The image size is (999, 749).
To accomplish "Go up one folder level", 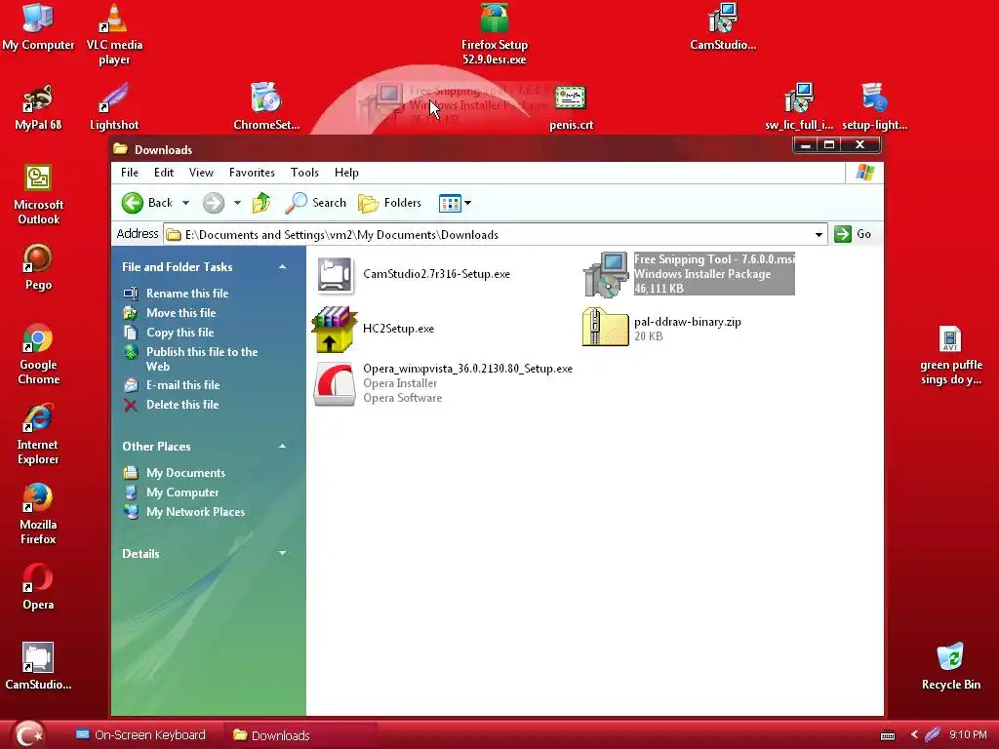I will (261, 203).
